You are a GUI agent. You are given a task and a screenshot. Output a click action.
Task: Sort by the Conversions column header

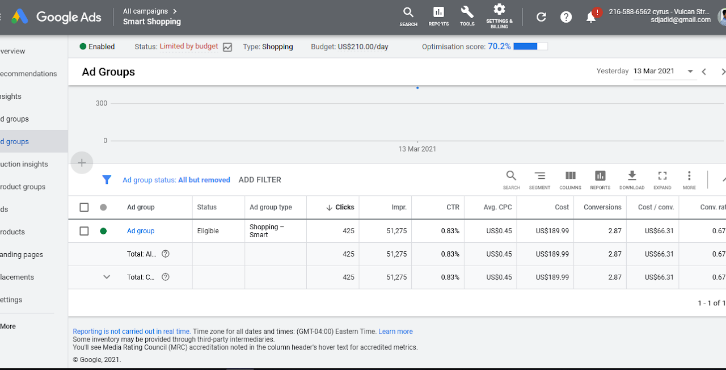[602, 207]
